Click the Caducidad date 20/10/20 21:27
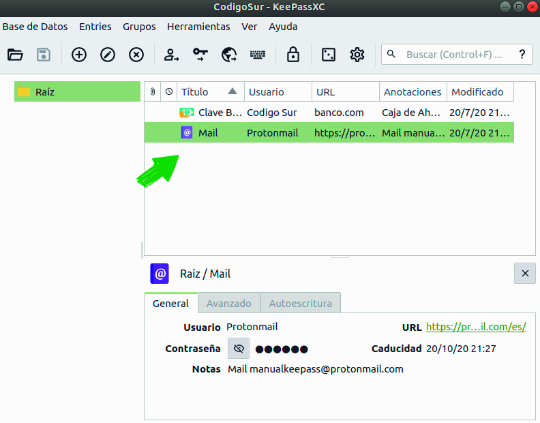Screen dimensions: 540x423 461,349
